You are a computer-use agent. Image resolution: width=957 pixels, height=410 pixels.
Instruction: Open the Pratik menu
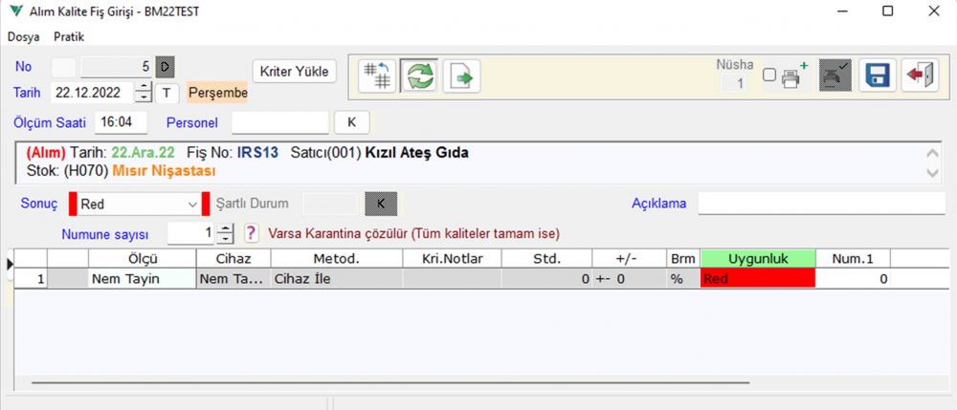(x=69, y=36)
